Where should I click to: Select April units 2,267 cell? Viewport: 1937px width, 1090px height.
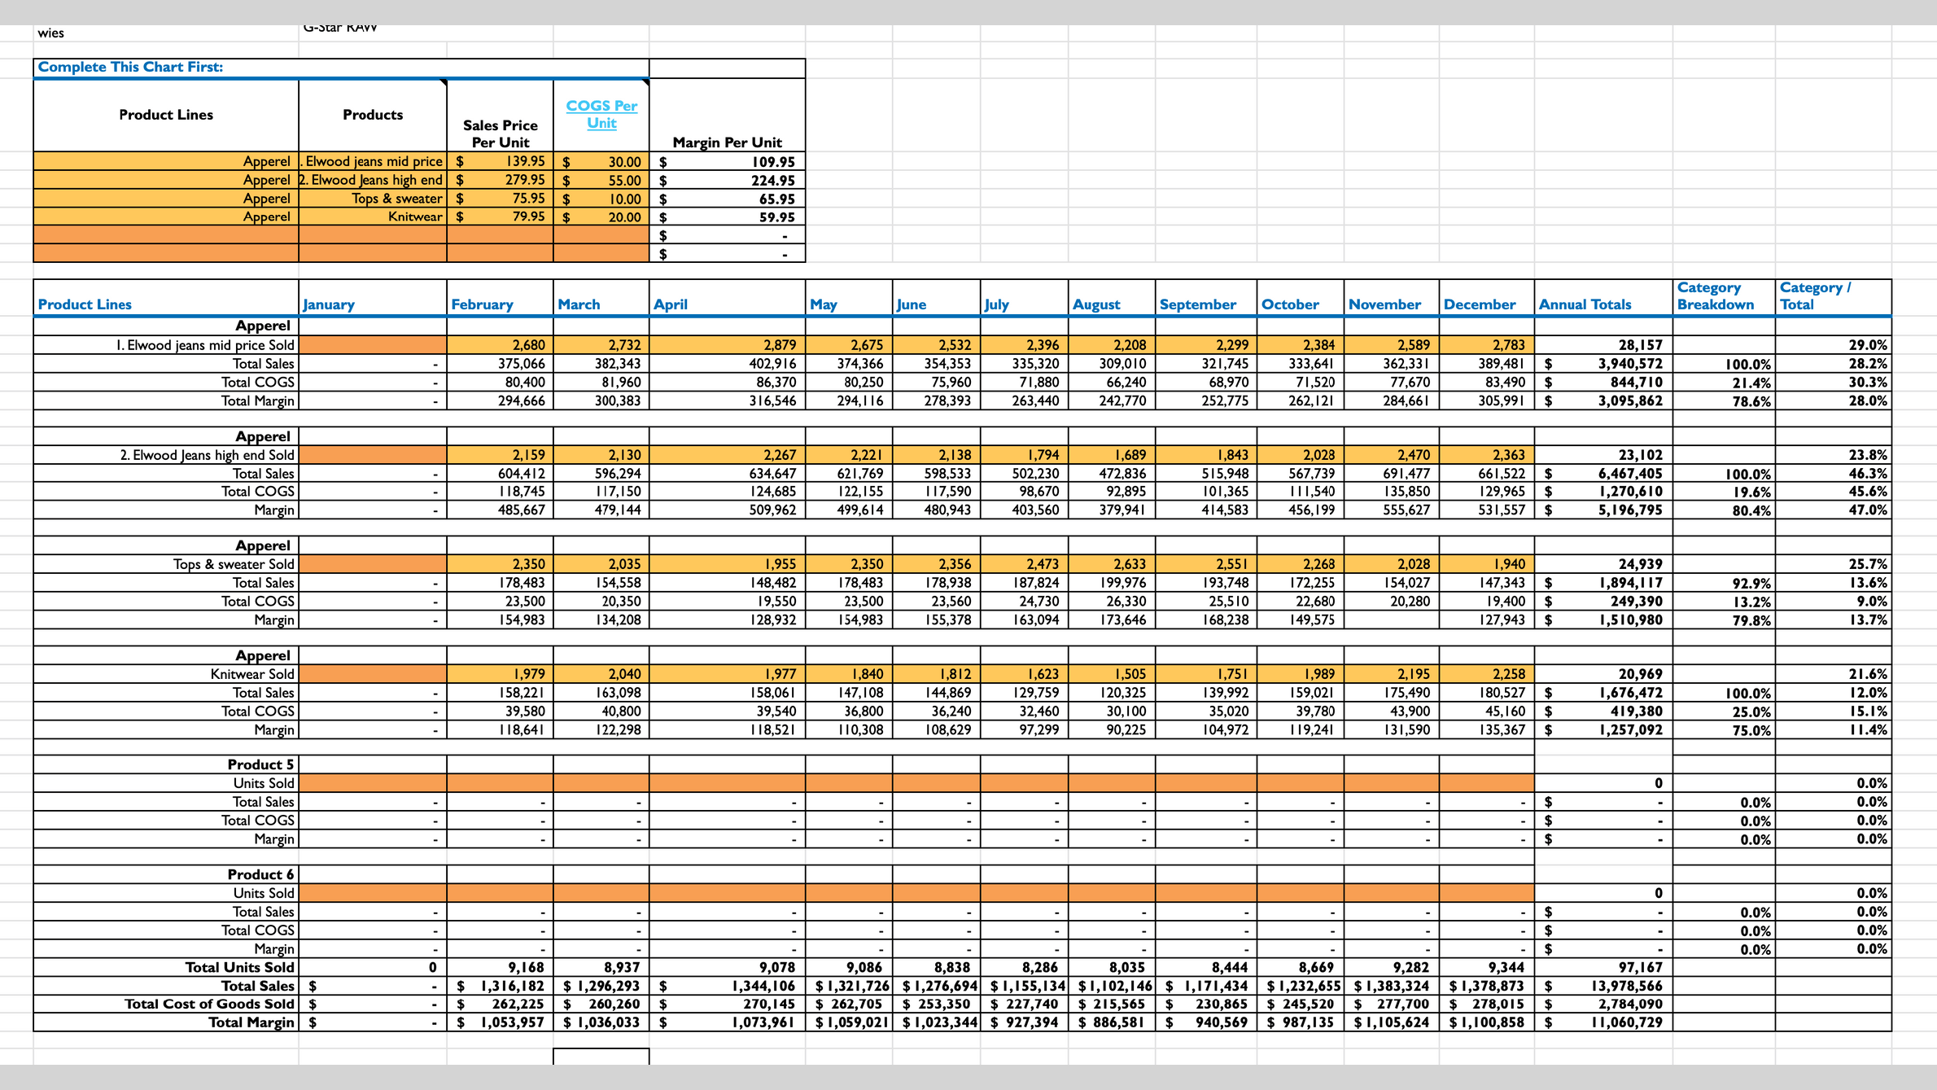tap(727, 455)
